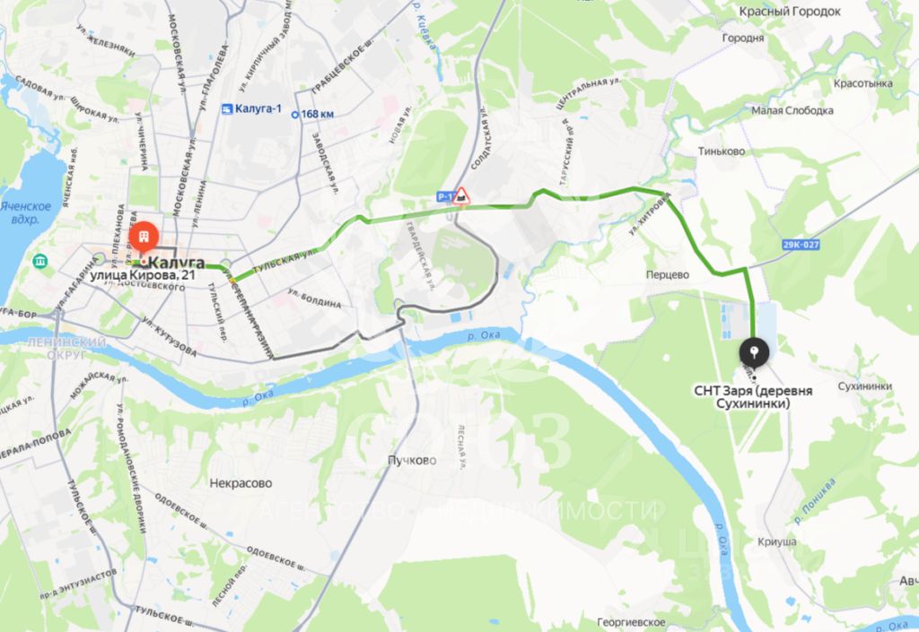The image size is (919, 632).
Task: Click the Некрасово village label
Action: pyautogui.click(x=241, y=483)
